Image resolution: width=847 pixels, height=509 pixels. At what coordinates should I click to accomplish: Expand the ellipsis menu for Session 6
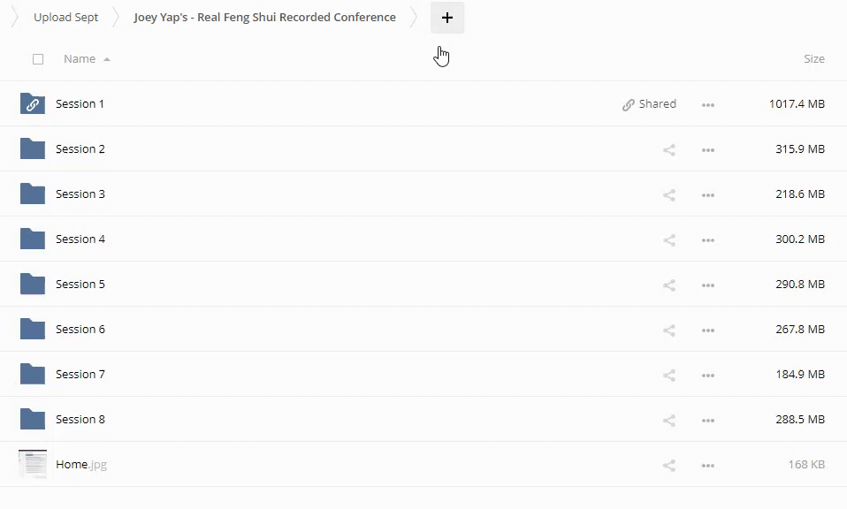[x=707, y=330]
